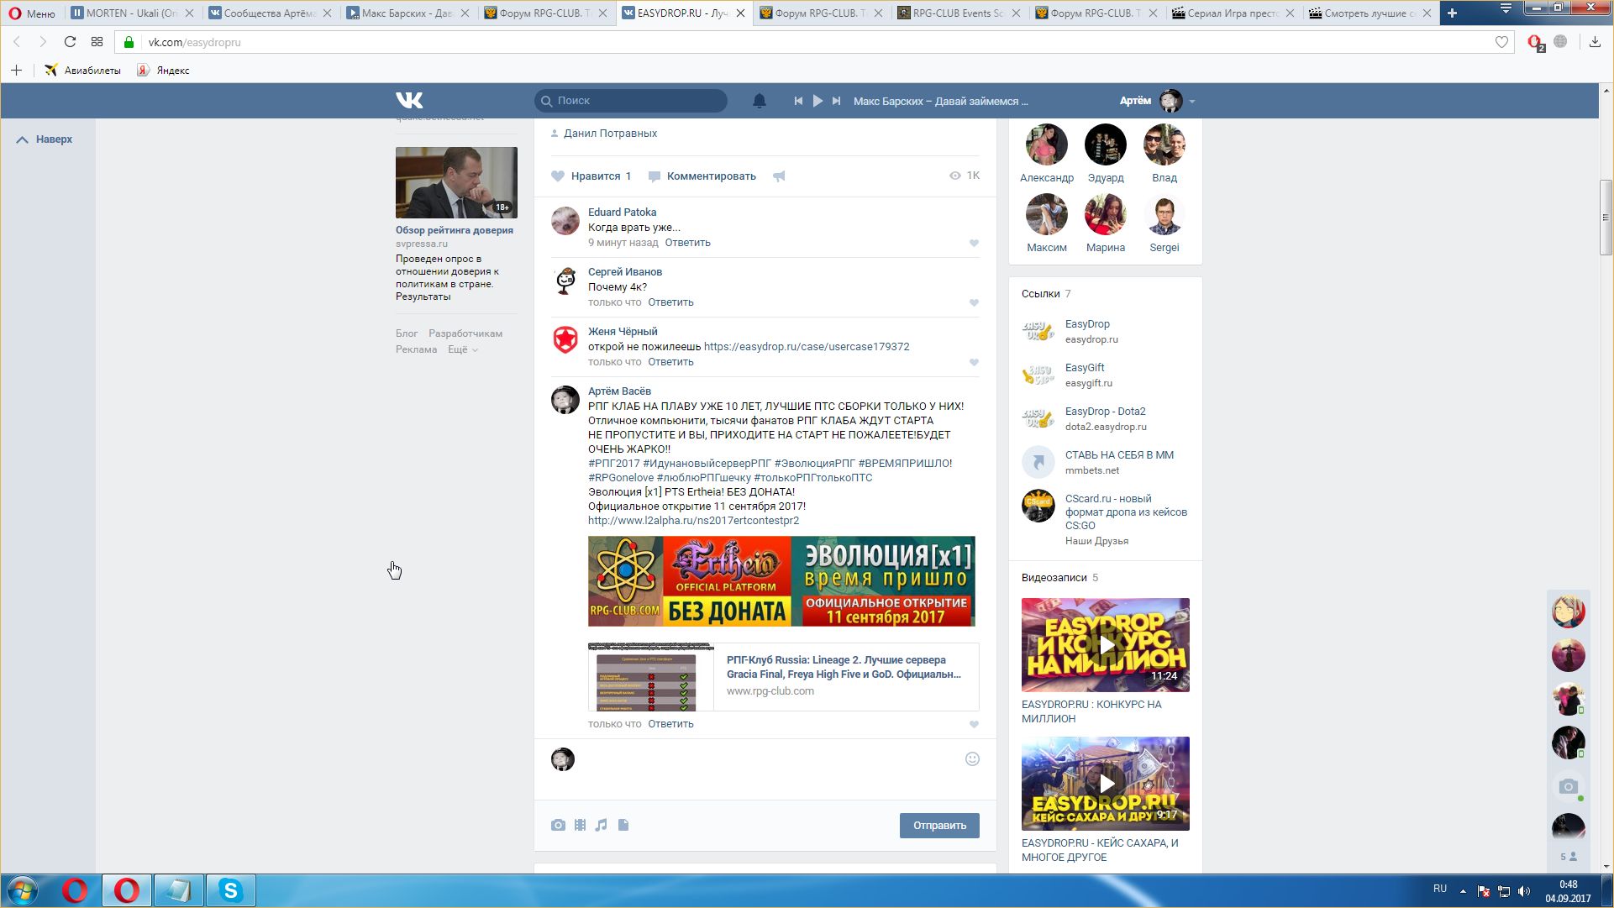
Task: Click the VK logo in header
Action: [409, 101]
